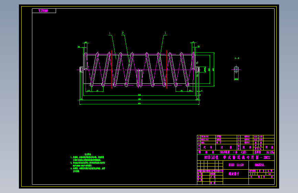298x193 pixels.
Task: Select the '代号' column header in parts list
Action: coord(208,147)
